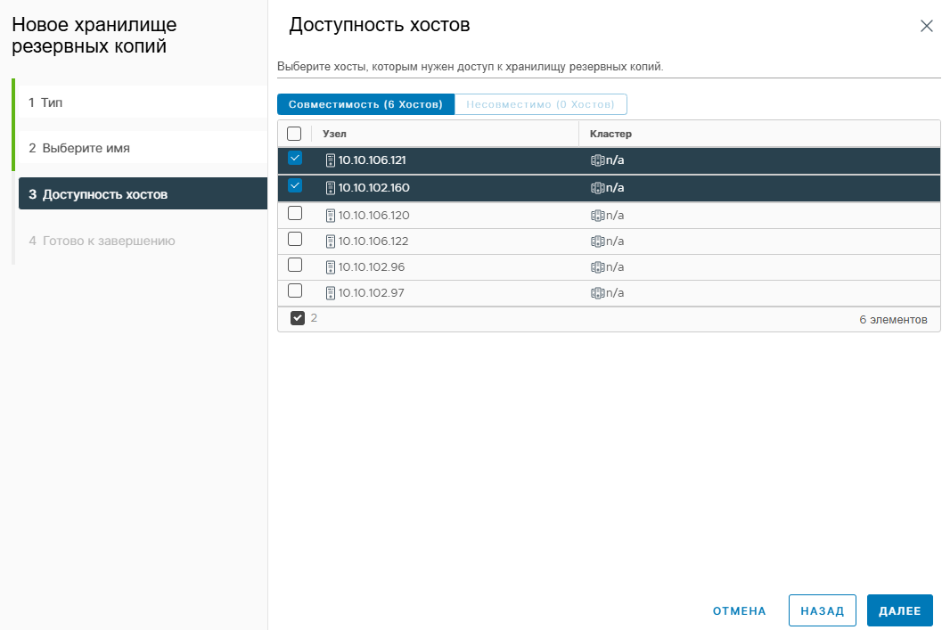Click cluster icon in 10.10.106.121 row
The height and width of the screenshot is (630, 942).
pos(597,160)
